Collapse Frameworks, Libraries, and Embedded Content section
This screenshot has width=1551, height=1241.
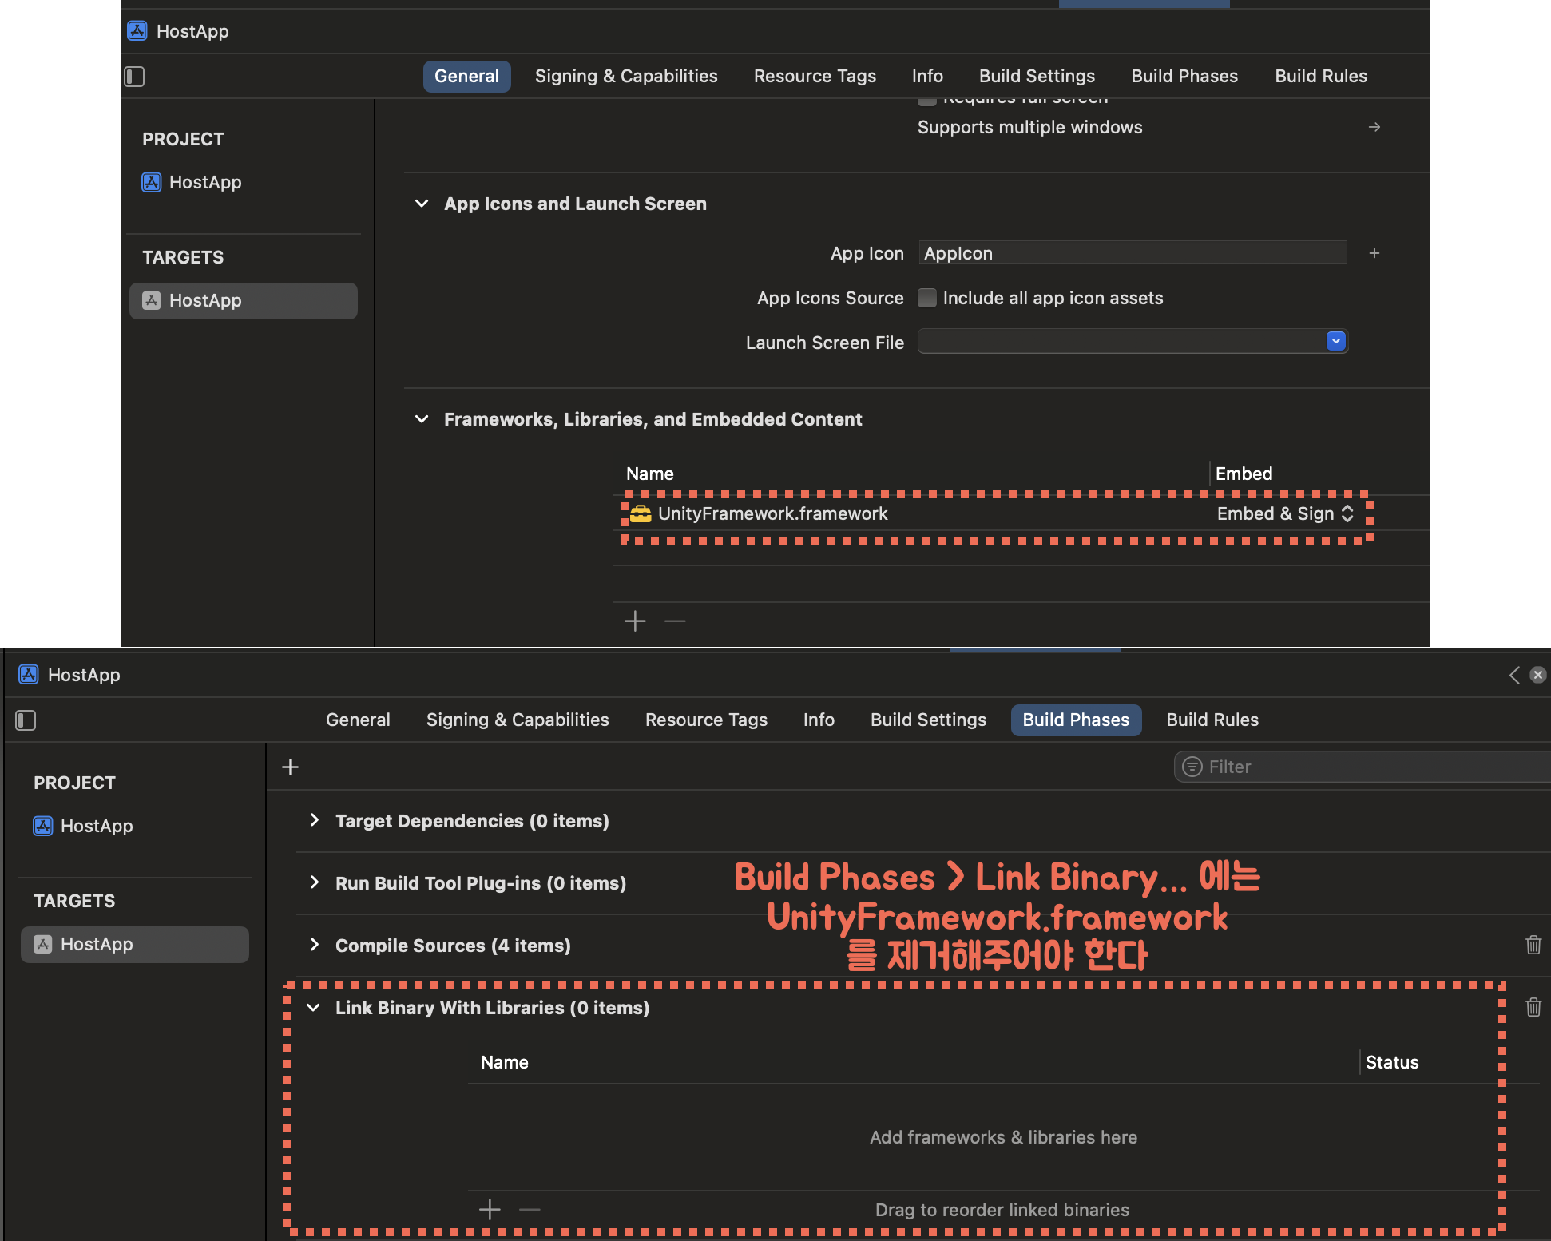coord(422,419)
